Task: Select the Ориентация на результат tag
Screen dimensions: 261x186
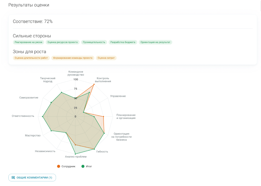Action: (155, 42)
